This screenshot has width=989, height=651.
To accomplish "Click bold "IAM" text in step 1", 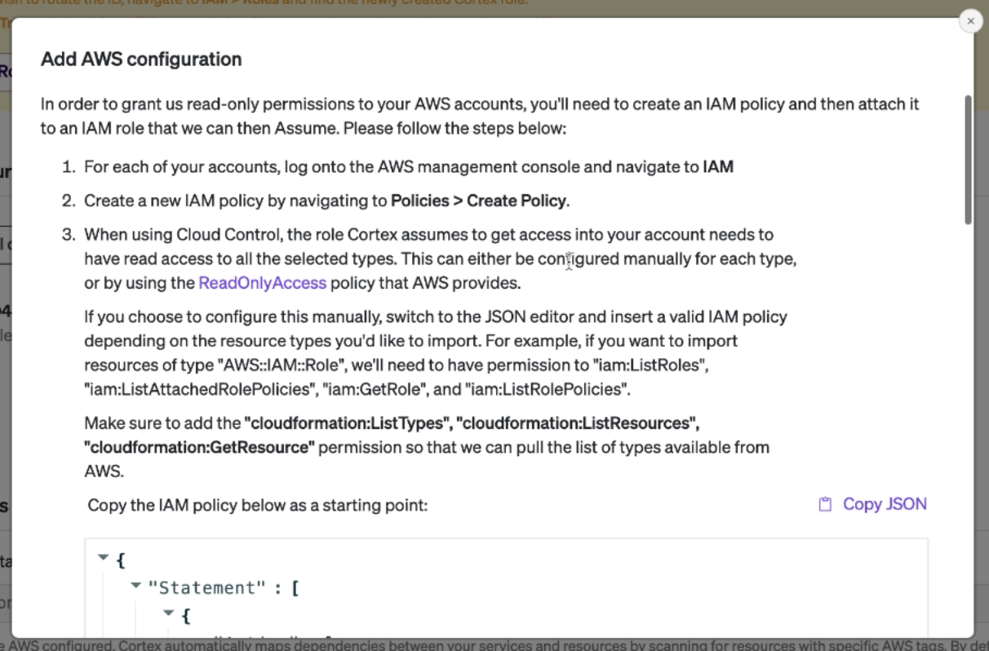I will (x=718, y=167).
